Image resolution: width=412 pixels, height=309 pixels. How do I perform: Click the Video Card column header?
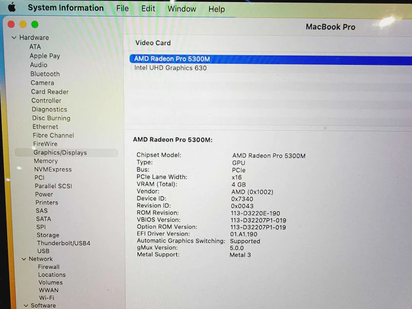[x=153, y=43]
